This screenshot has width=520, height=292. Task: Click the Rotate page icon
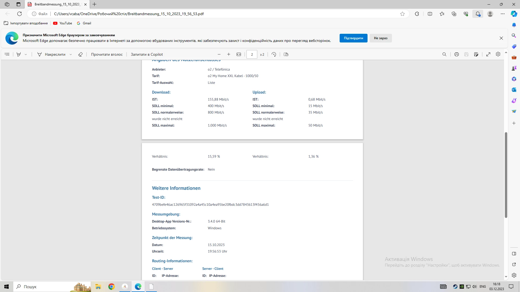274,54
